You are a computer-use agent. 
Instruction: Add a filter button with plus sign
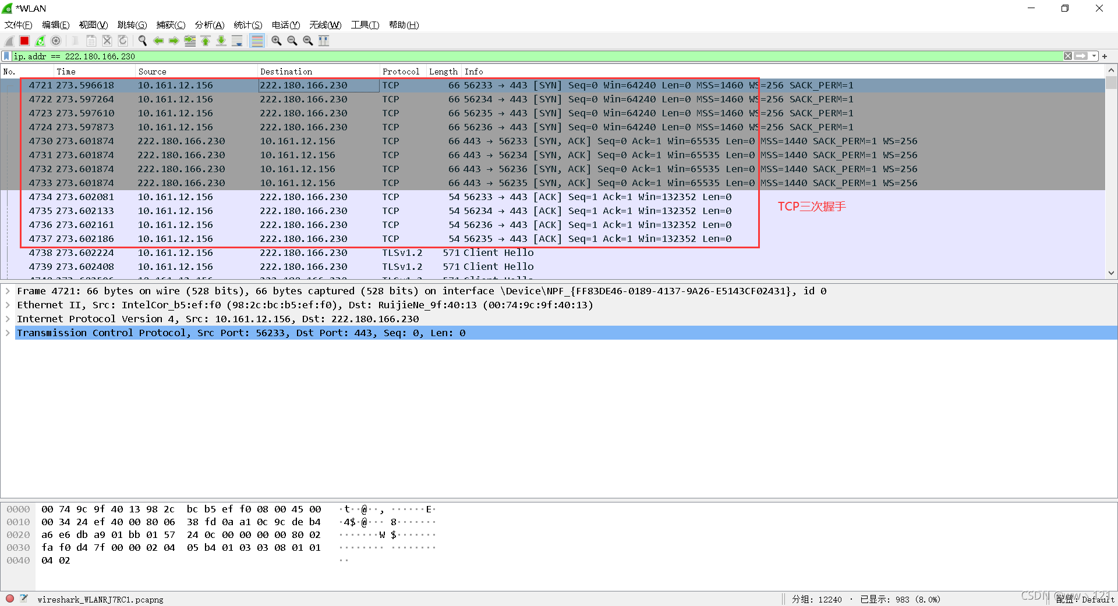[x=1105, y=56]
